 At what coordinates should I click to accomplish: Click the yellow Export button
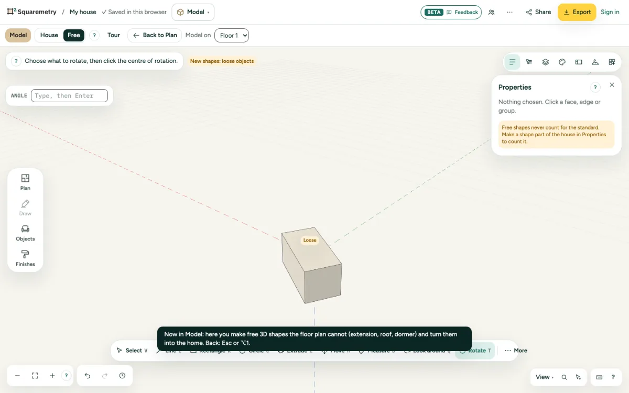coord(577,12)
